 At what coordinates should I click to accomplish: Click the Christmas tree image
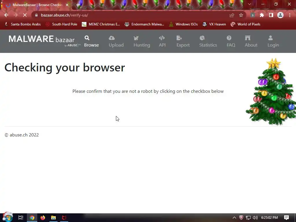271,92
